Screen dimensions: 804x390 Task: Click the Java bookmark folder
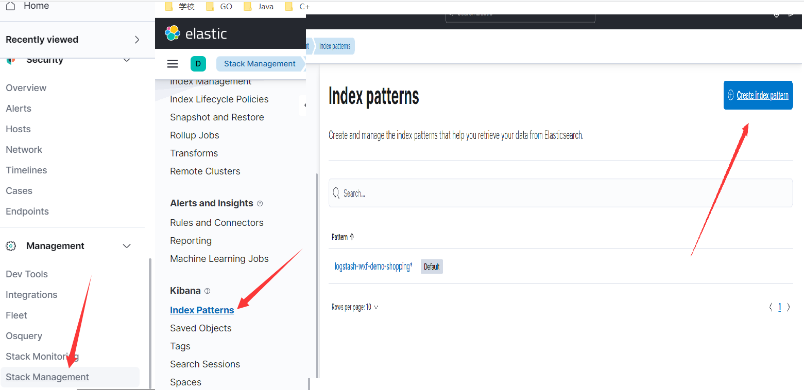click(x=259, y=7)
